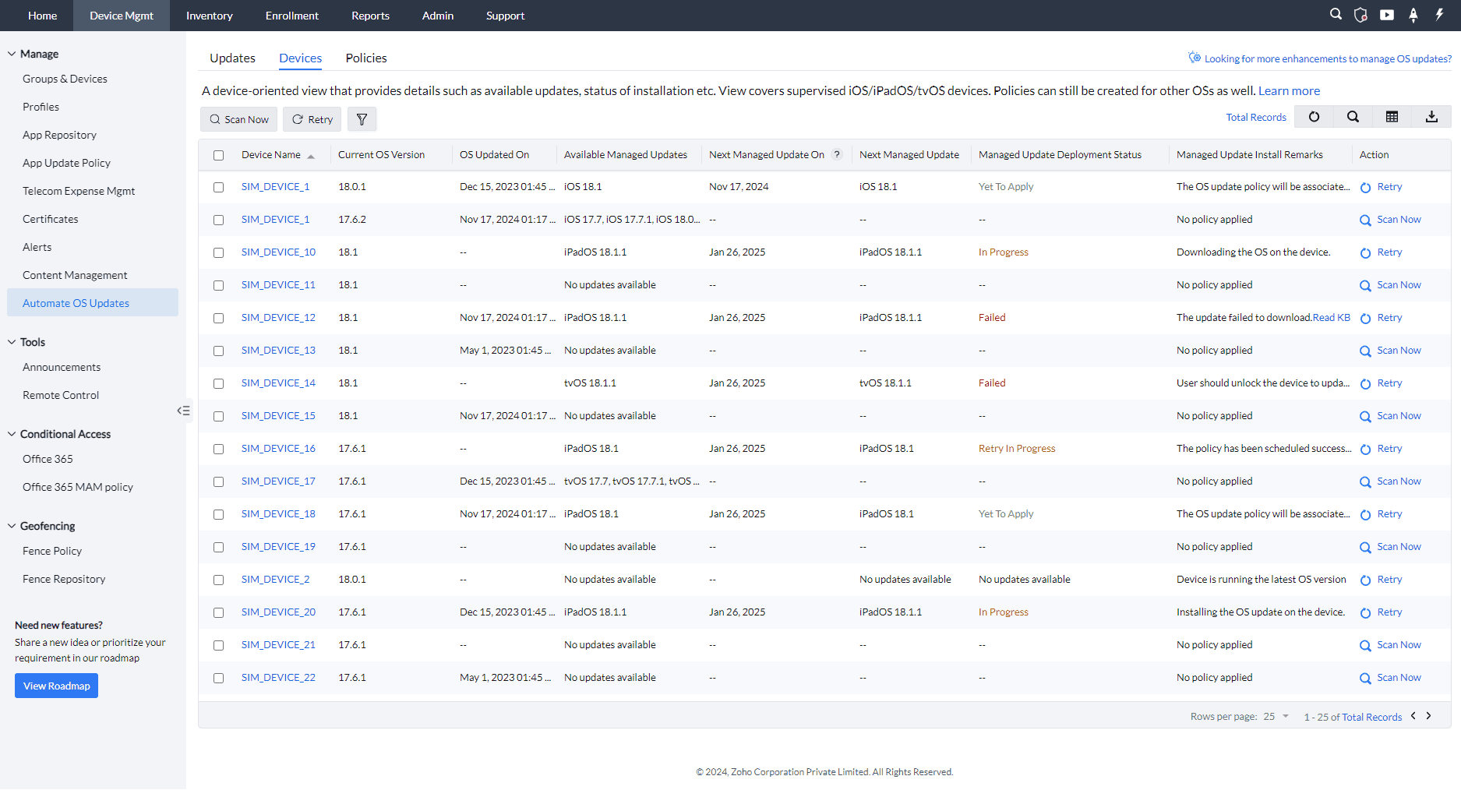Screen dimensions: 1461x790
Task: Go to the Home tab
Action: click(x=42, y=16)
